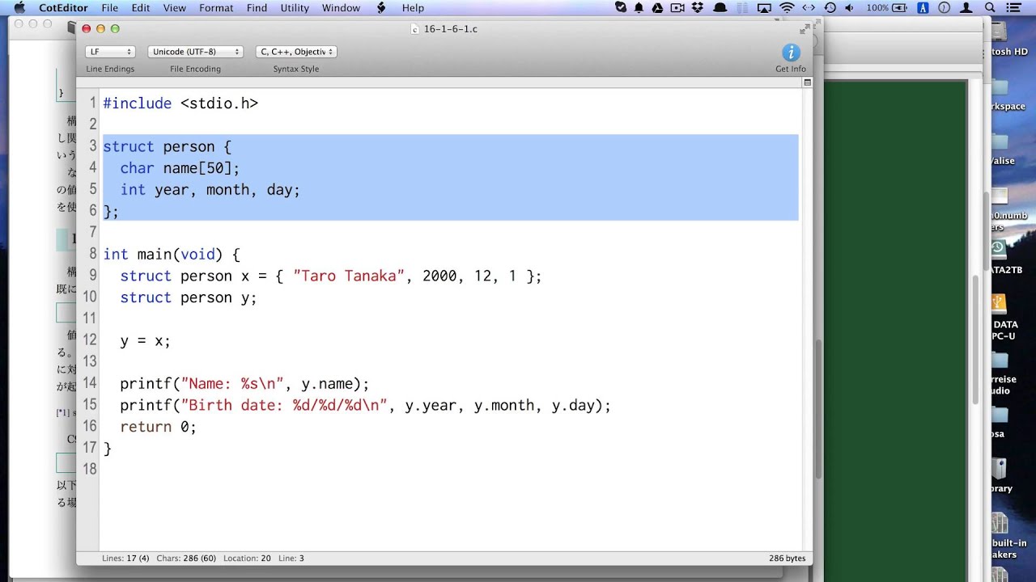Open the File menu

[x=110, y=7]
